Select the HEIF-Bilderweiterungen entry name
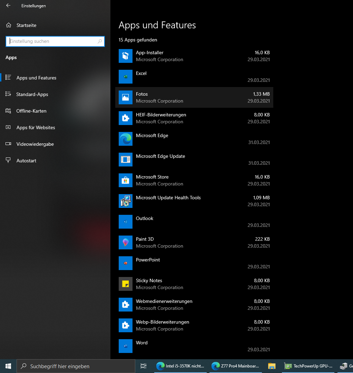The image size is (353, 373). pos(161,115)
